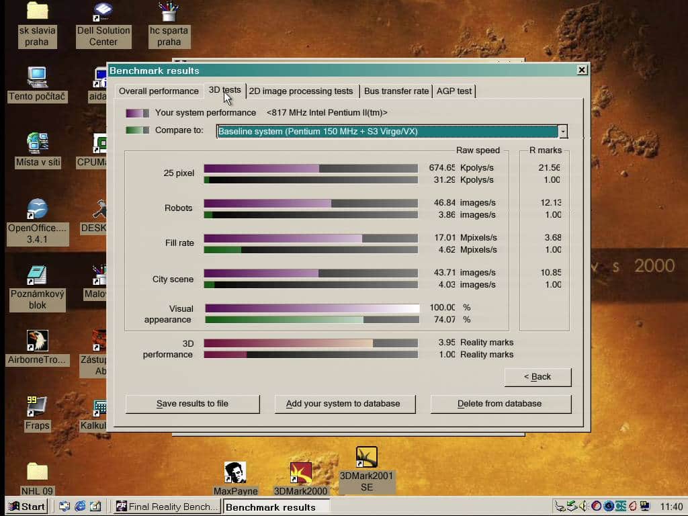Click the 674.65 Kpolys/s value
This screenshot has width=688, height=516.
click(461, 167)
